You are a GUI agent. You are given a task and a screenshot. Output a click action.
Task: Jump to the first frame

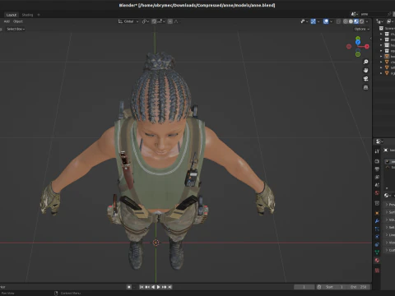coord(142,287)
